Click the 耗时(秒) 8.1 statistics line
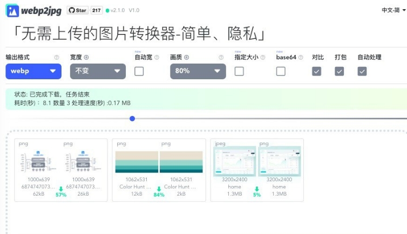Viewport: 407px width, 234px height. pos(72,103)
